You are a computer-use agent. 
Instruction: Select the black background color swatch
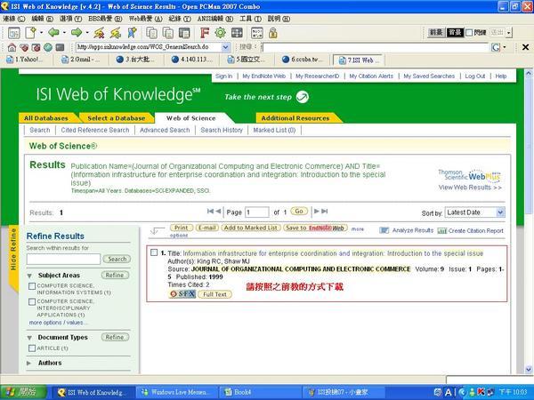click(x=455, y=33)
